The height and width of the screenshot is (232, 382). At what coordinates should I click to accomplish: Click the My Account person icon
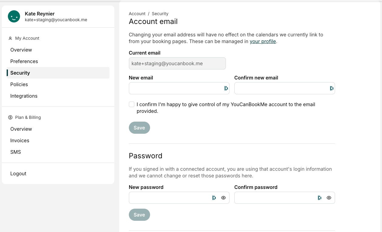[10, 38]
